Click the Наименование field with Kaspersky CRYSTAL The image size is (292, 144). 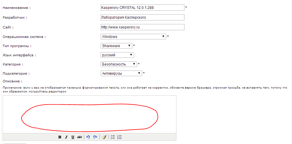click(142, 8)
